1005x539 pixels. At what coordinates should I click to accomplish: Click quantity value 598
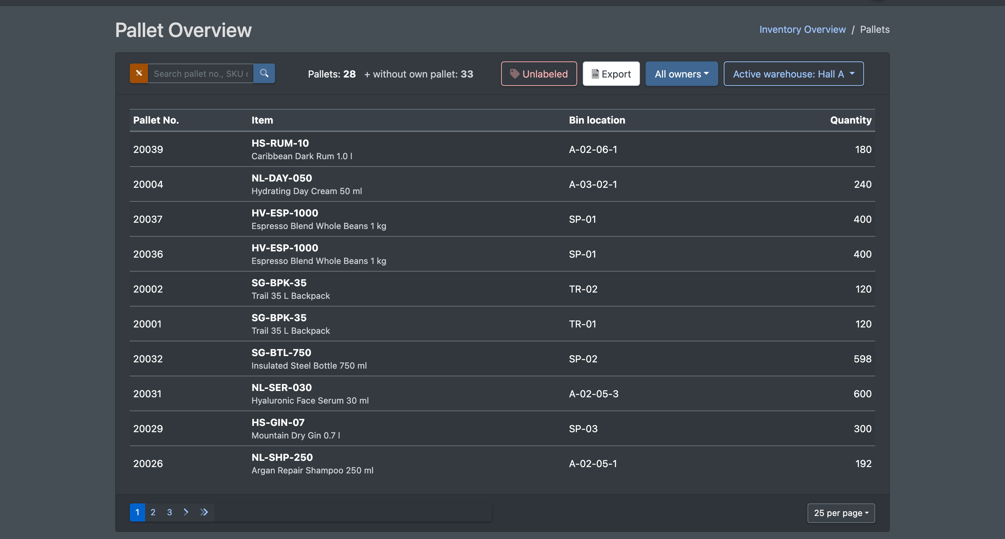click(x=863, y=359)
